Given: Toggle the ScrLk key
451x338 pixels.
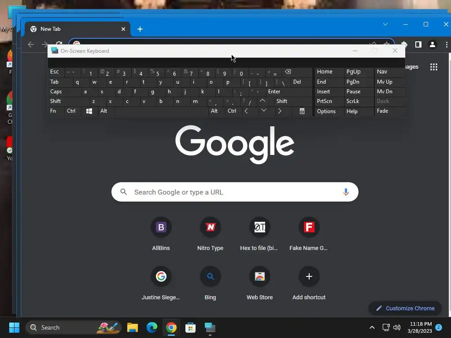Looking at the screenshot, I should (359, 101).
